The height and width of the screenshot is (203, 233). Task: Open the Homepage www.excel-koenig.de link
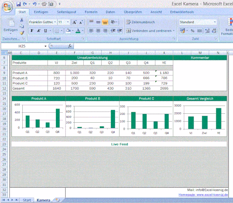203,195
